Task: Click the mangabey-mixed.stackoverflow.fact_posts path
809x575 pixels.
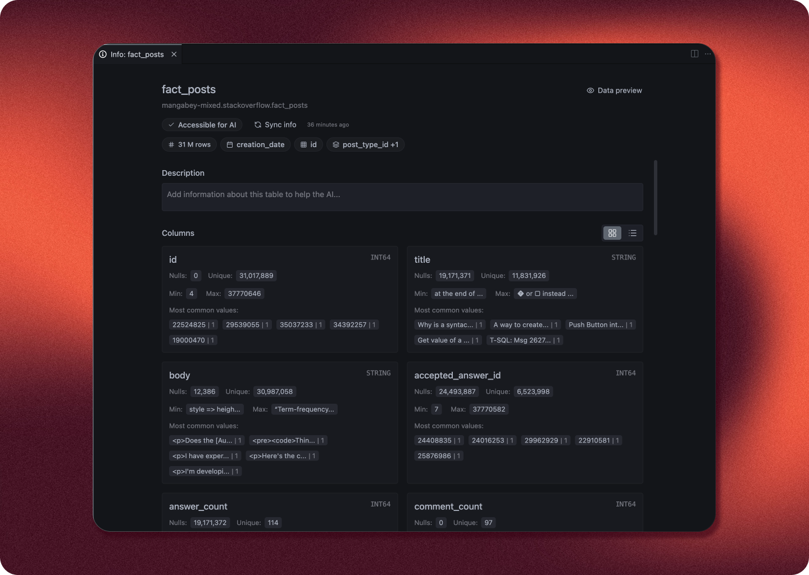Action: (235, 106)
